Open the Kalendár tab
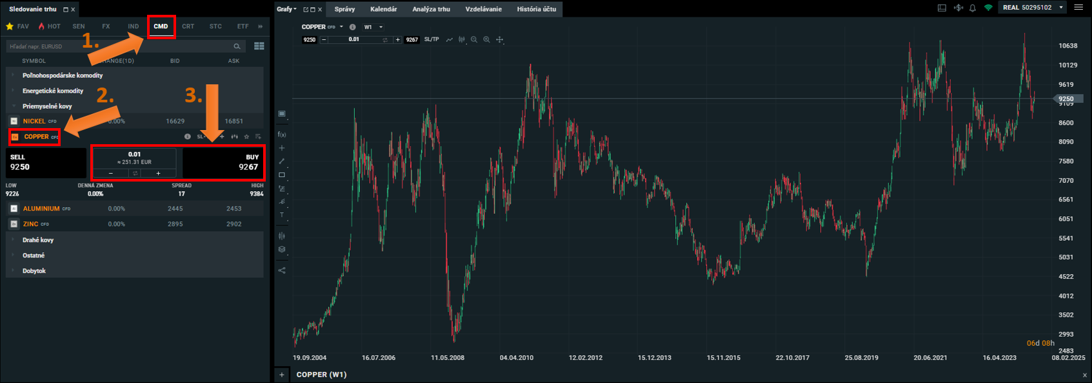The image size is (1092, 383). [383, 9]
